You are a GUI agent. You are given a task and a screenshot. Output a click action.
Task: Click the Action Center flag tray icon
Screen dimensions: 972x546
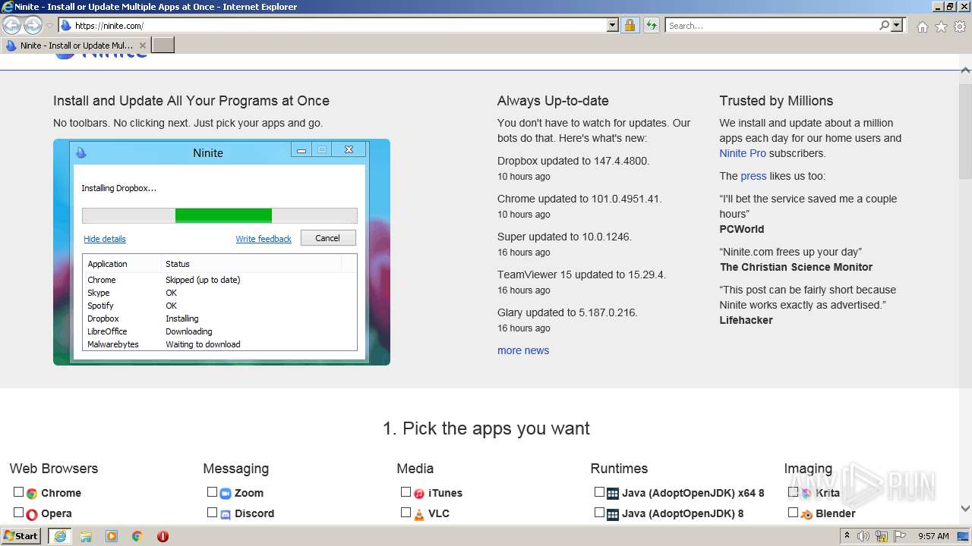click(x=900, y=536)
